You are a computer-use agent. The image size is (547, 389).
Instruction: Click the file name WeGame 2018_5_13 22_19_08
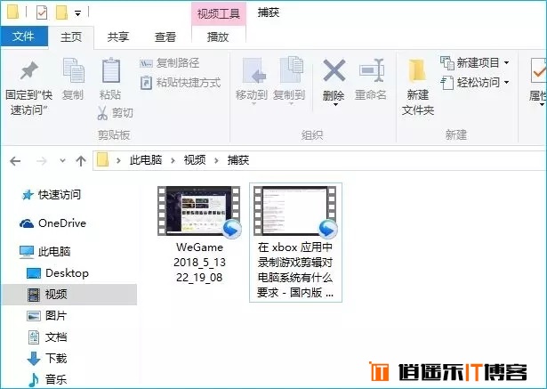point(199,263)
